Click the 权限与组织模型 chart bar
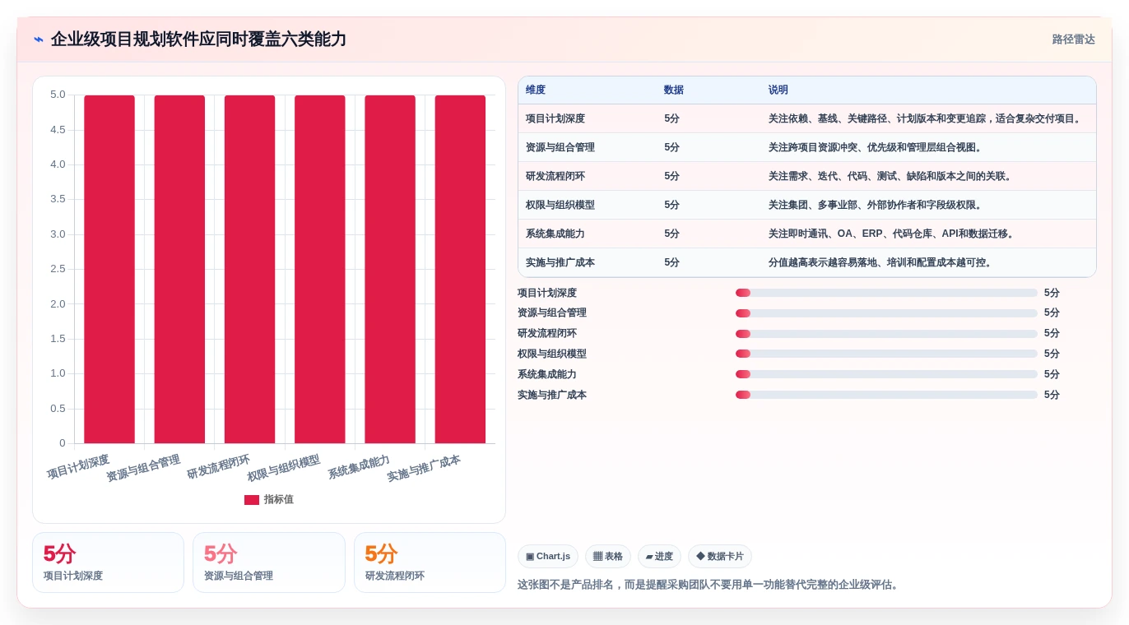The image size is (1129, 625). click(320, 269)
